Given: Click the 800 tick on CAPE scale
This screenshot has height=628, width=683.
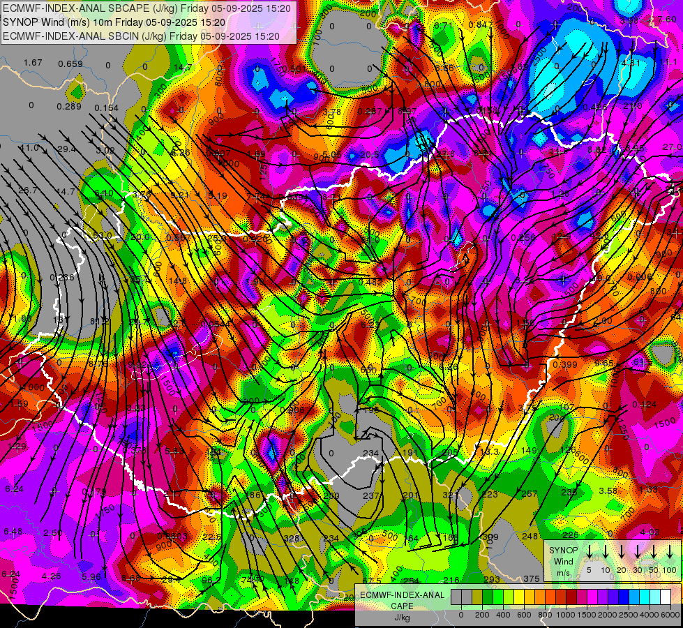Looking at the screenshot, I should tap(545, 615).
